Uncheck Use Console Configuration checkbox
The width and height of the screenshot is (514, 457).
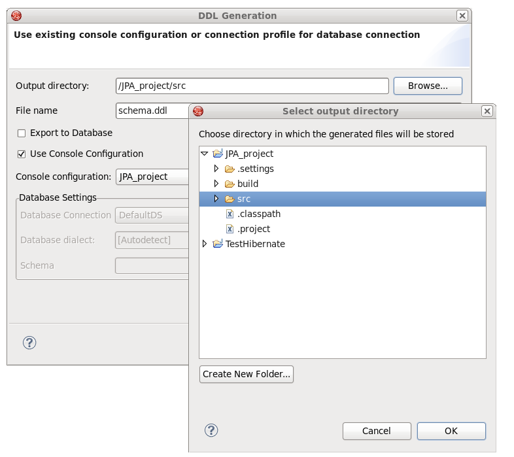pyautogui.click(x=22, y=154)
